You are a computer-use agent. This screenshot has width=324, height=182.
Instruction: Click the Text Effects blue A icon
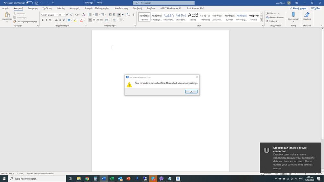pyautogui.click(x=69, y=20)
